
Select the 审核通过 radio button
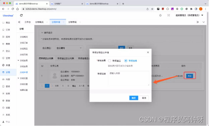coord(110,61)
